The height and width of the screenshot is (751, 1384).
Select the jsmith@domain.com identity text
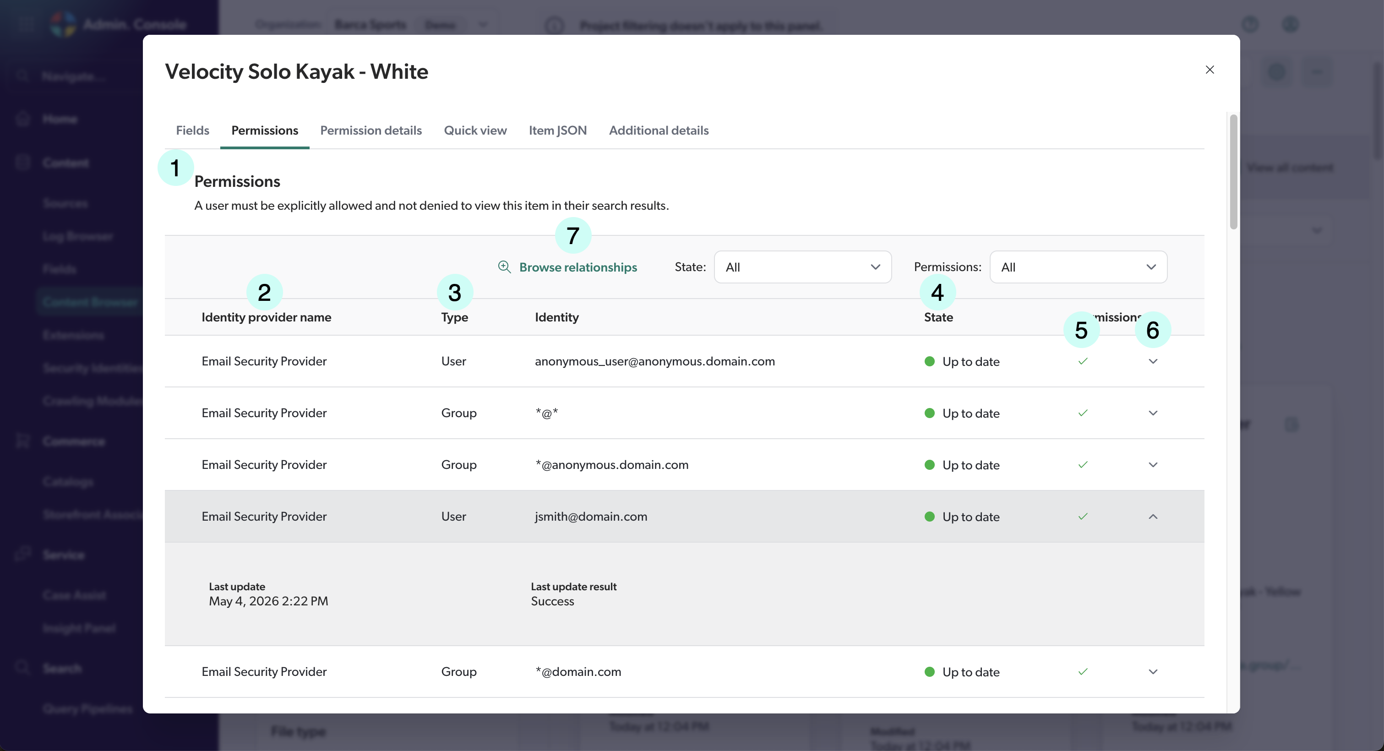(x=590, y=516)
